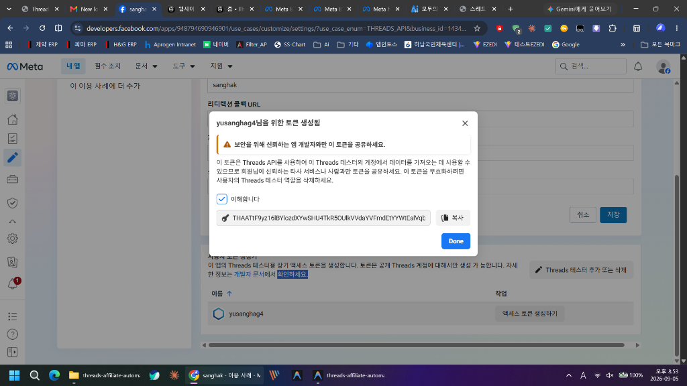This screenshot has height=386, width=687.
Task: Open sidebar settings gear icon
Action: click(12, 239)
